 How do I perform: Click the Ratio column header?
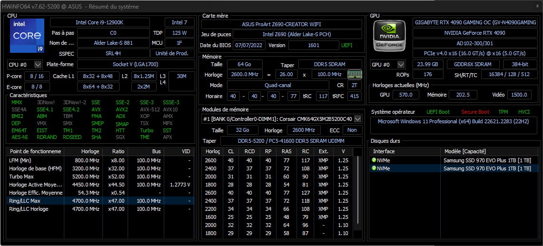click(115, 151)
